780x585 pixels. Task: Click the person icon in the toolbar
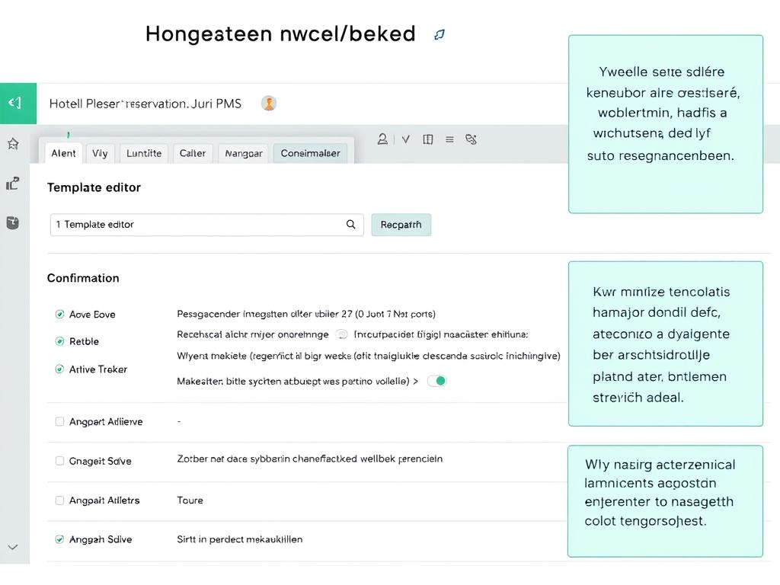[382, 139]
